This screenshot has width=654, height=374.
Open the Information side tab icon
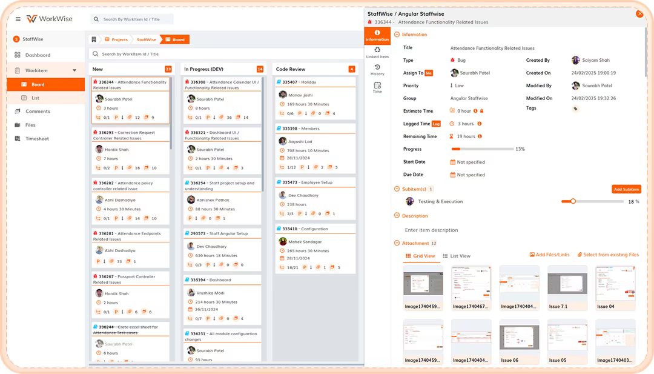coord(377,33)
